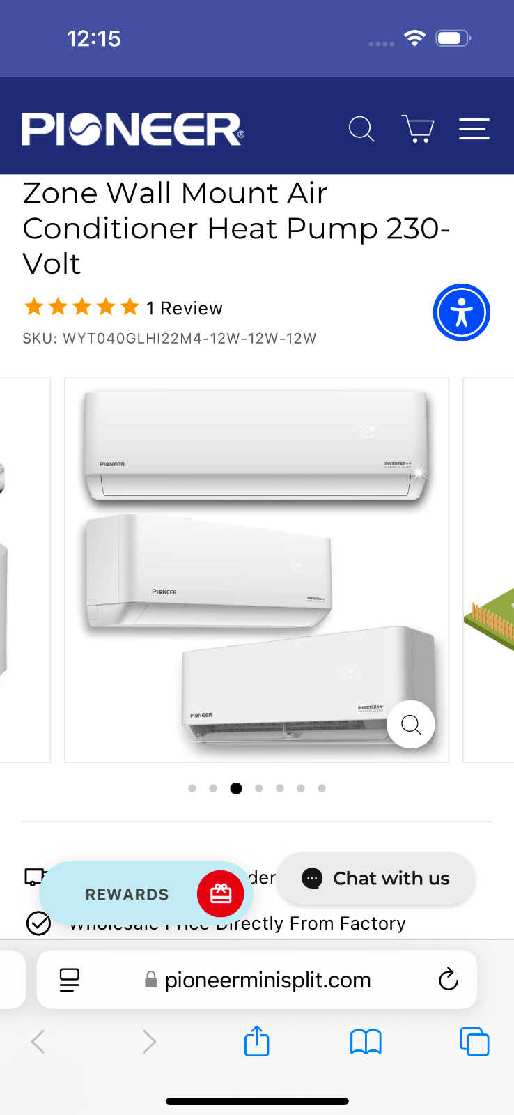Open the accessibility options button
Screen dimensions: 514x1115
tap(462, 312)
